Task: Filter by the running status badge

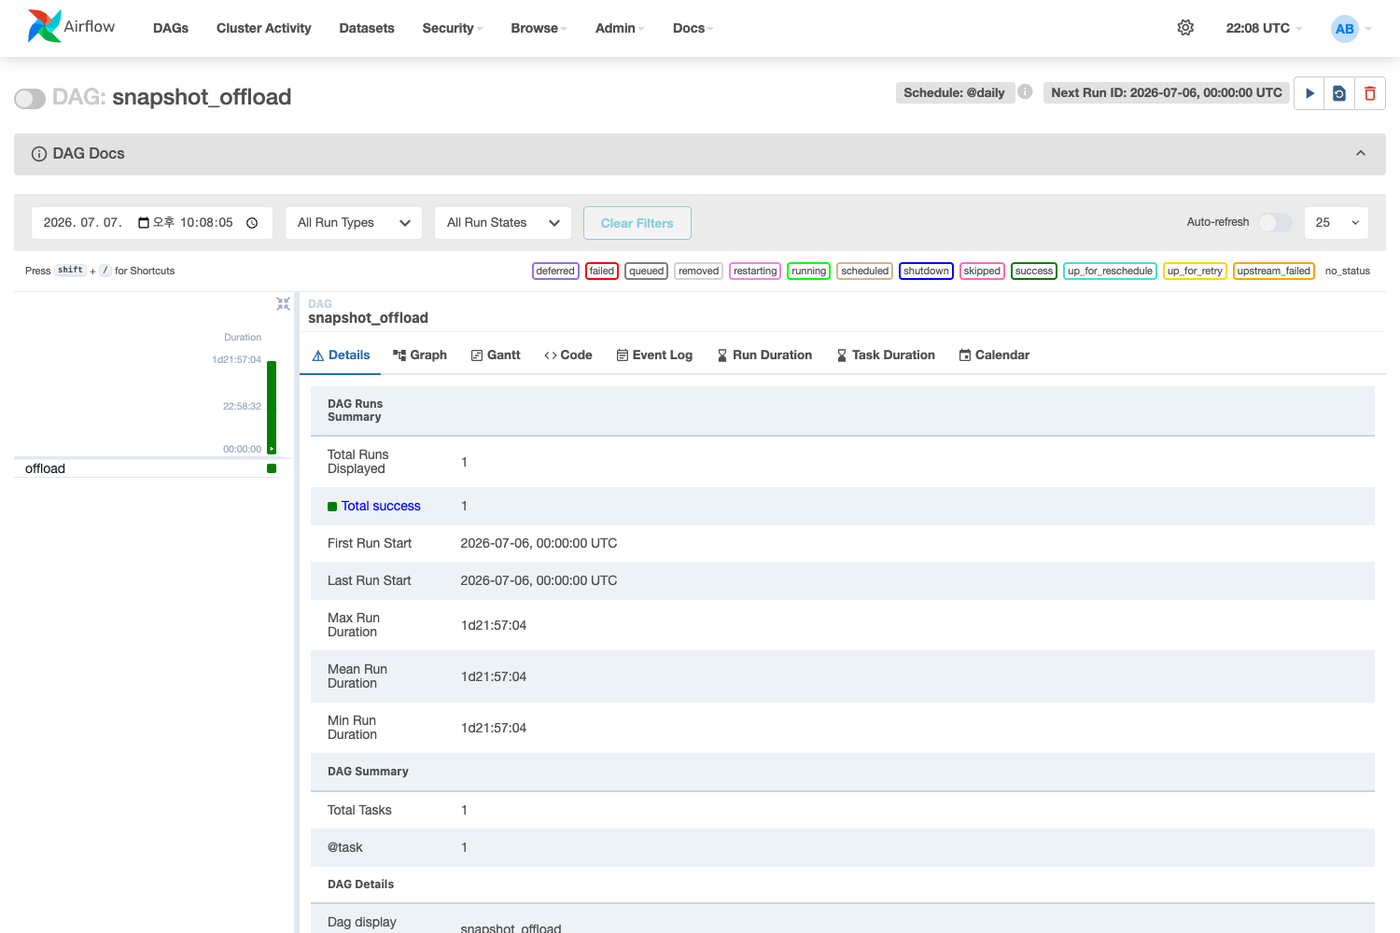Action: [x=808, y=271]
